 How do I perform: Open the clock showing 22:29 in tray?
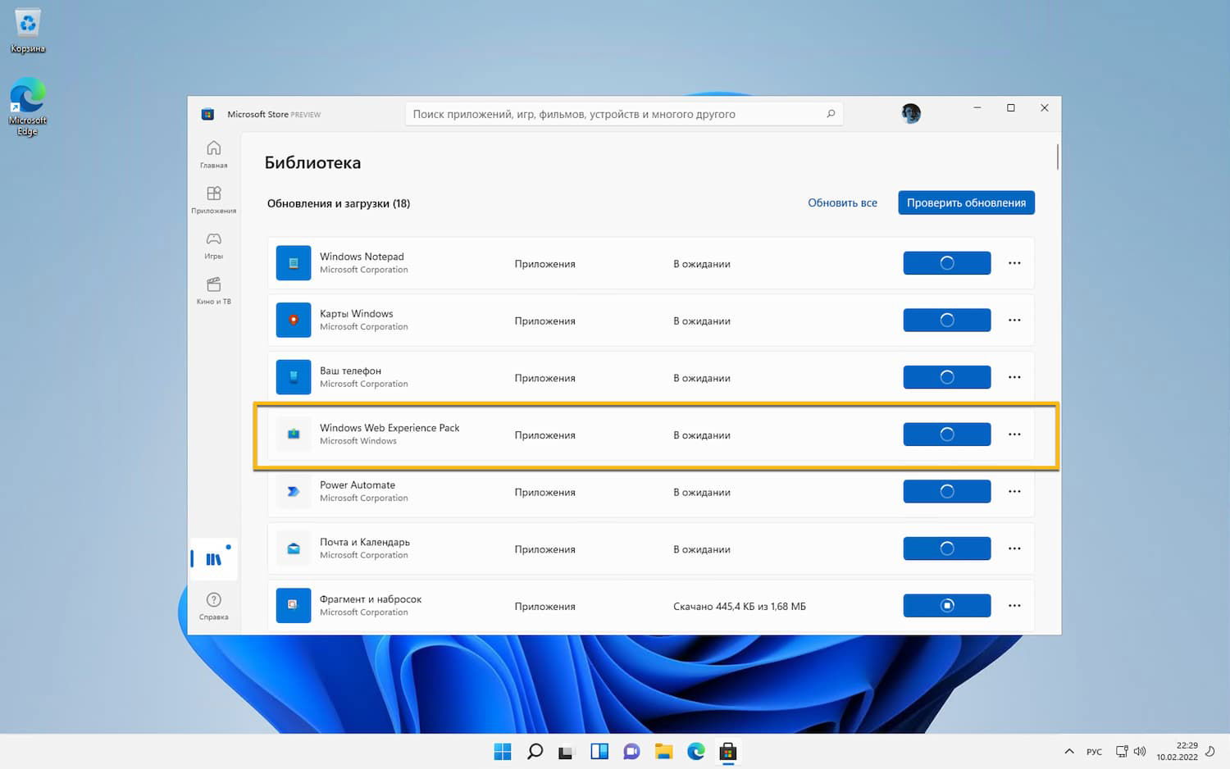1178,751
